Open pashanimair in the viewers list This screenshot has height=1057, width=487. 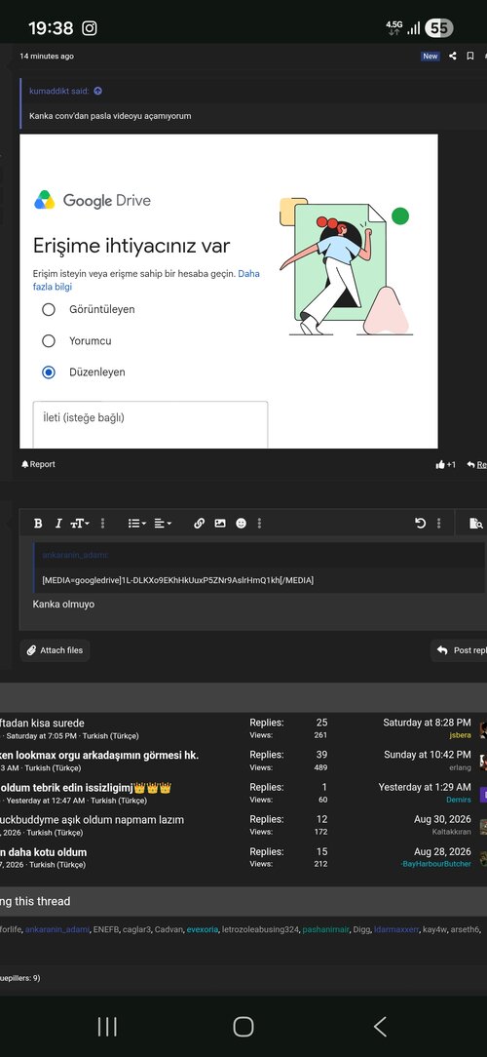click(x=326, y=929)
